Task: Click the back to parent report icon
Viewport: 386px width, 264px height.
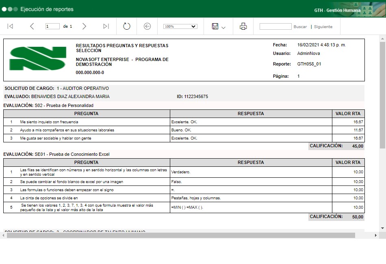Action: click(147, 26)
